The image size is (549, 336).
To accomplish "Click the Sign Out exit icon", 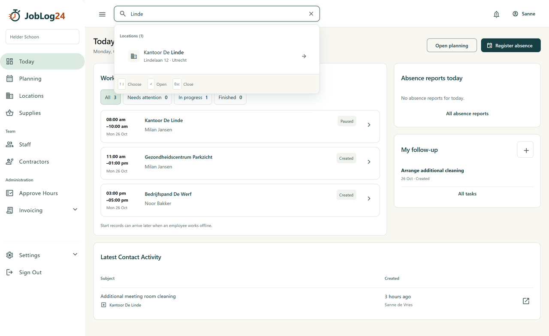I will [x=9, y=272].
